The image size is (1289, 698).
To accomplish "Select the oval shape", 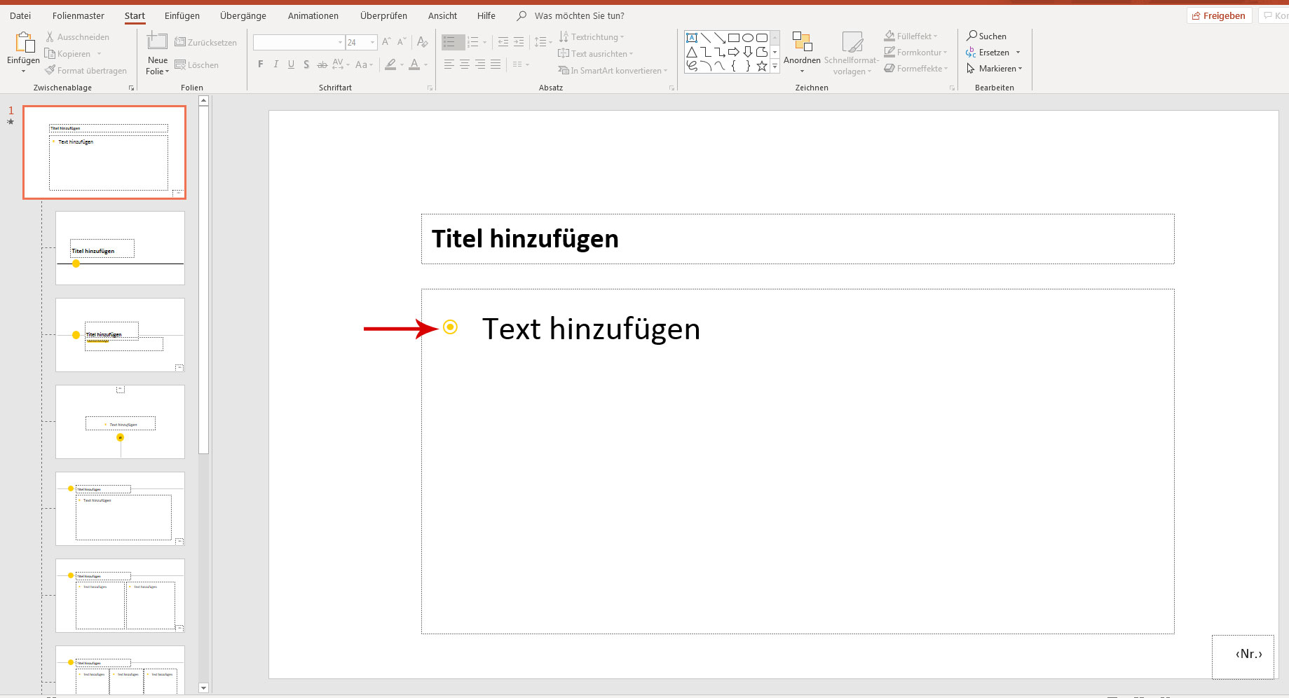I will pyautogui.click(x=748, y=38).
